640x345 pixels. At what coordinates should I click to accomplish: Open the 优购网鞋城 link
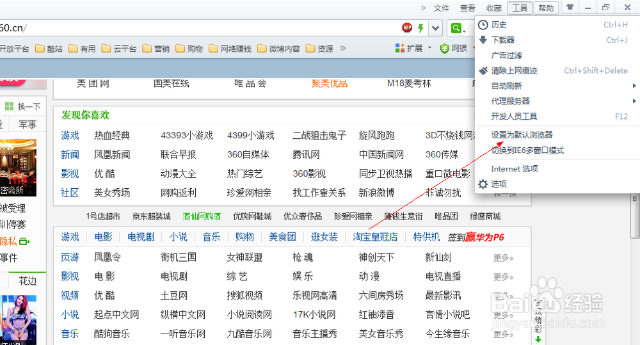252,216
